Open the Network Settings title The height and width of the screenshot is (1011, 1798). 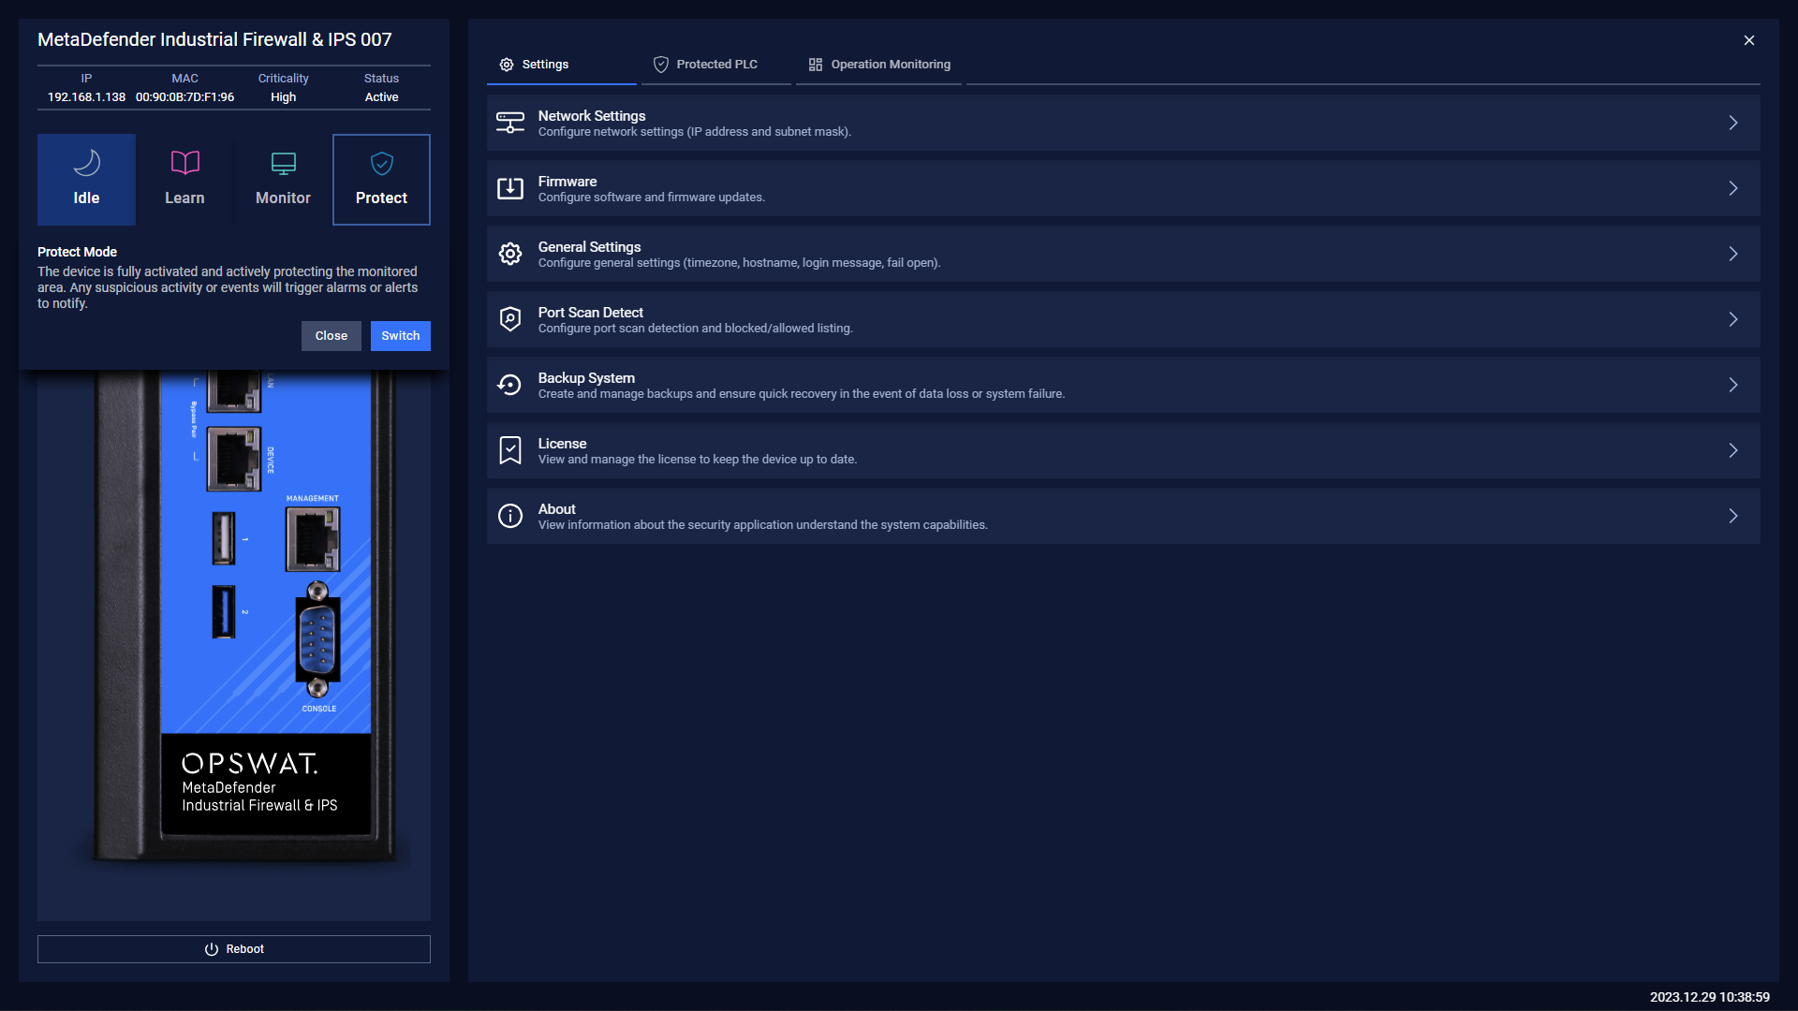[592, 116]
